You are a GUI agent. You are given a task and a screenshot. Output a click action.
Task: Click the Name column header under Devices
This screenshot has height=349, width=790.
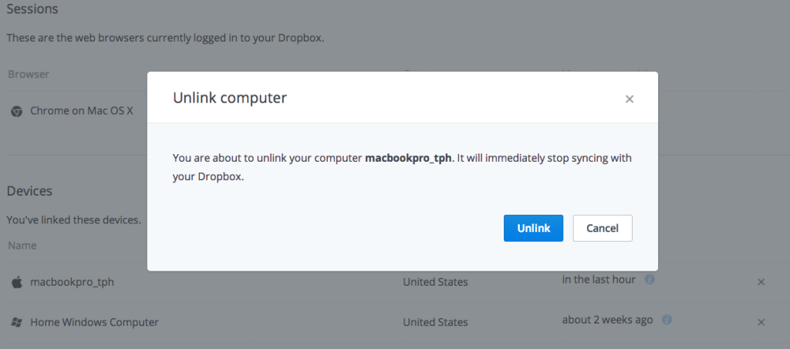tap(22, 246)
